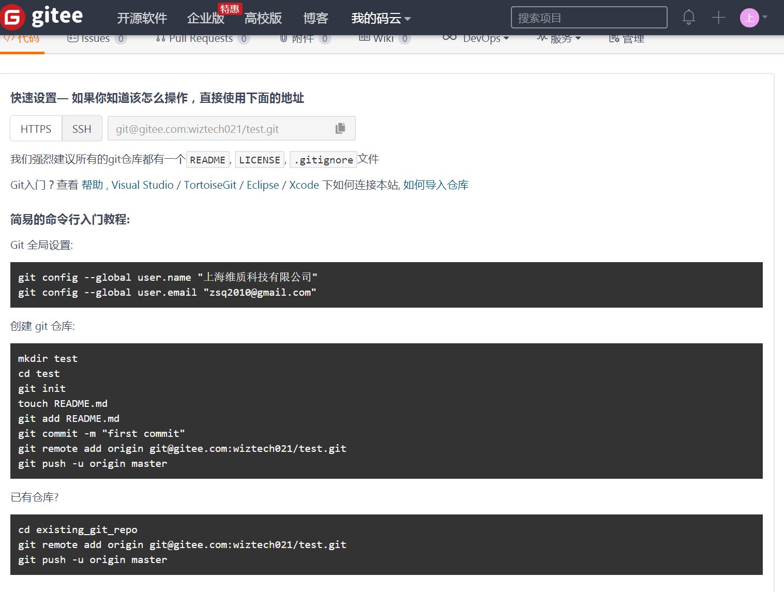
Task: Click the 已有仓库? label
Action: point(35,497)
